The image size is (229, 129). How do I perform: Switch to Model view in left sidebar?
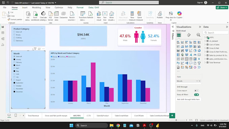click(x=3, y=39)
